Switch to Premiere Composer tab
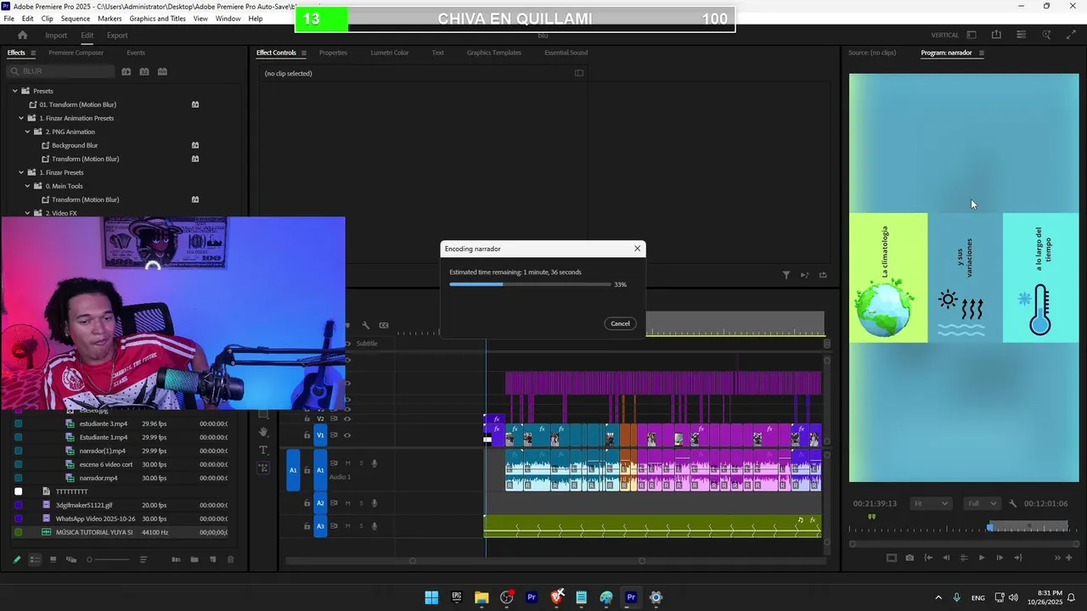Image resolution: width=1087 pixels, height=611 pixels. pos(76,53)
